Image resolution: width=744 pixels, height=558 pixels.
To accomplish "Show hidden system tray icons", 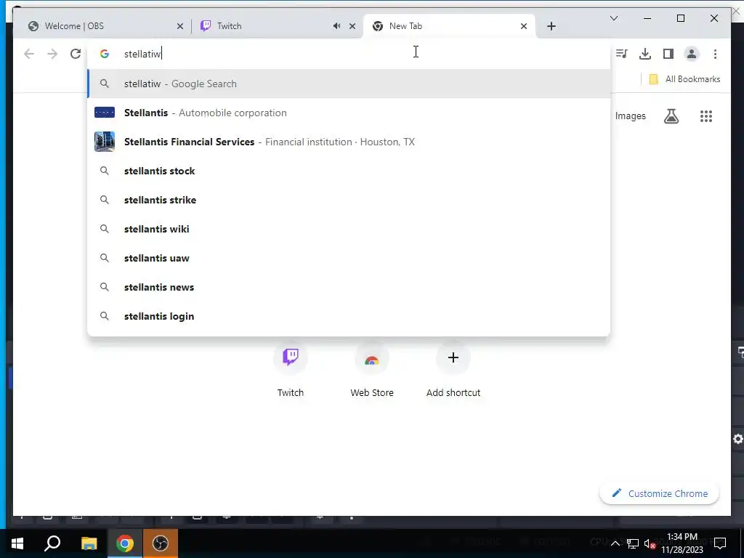I will [615, 543].
